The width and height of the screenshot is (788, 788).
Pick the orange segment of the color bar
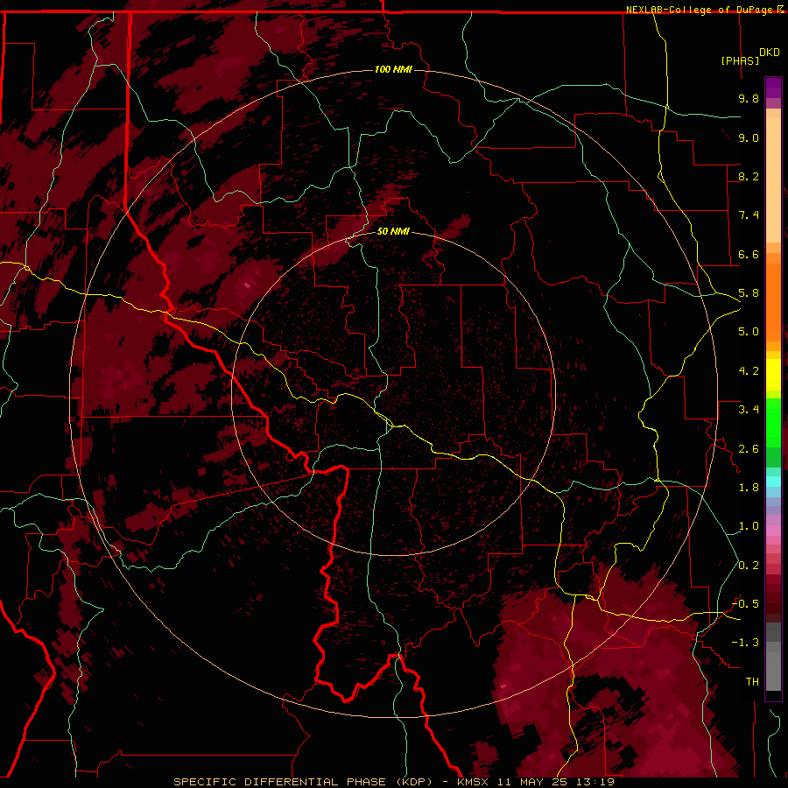[773, 302]
